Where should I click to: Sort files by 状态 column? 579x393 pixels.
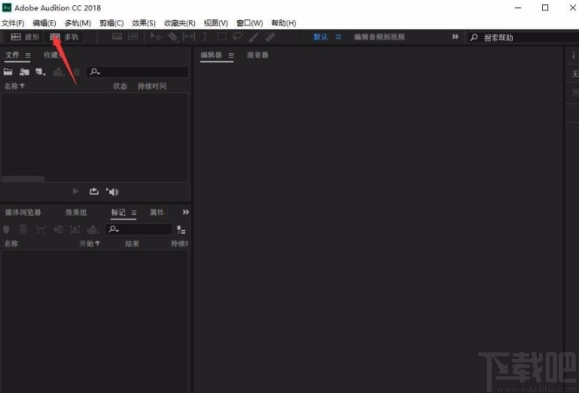point(120,86)
